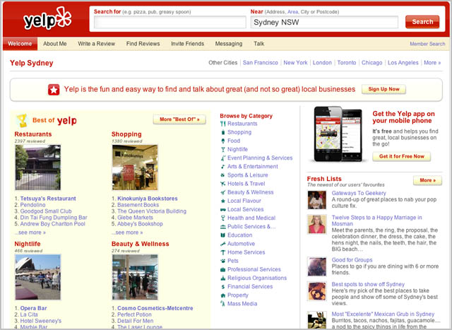The image size is (452, 330).
Task: Click the Pets paw icon
Action: click(x=223, y=261)
